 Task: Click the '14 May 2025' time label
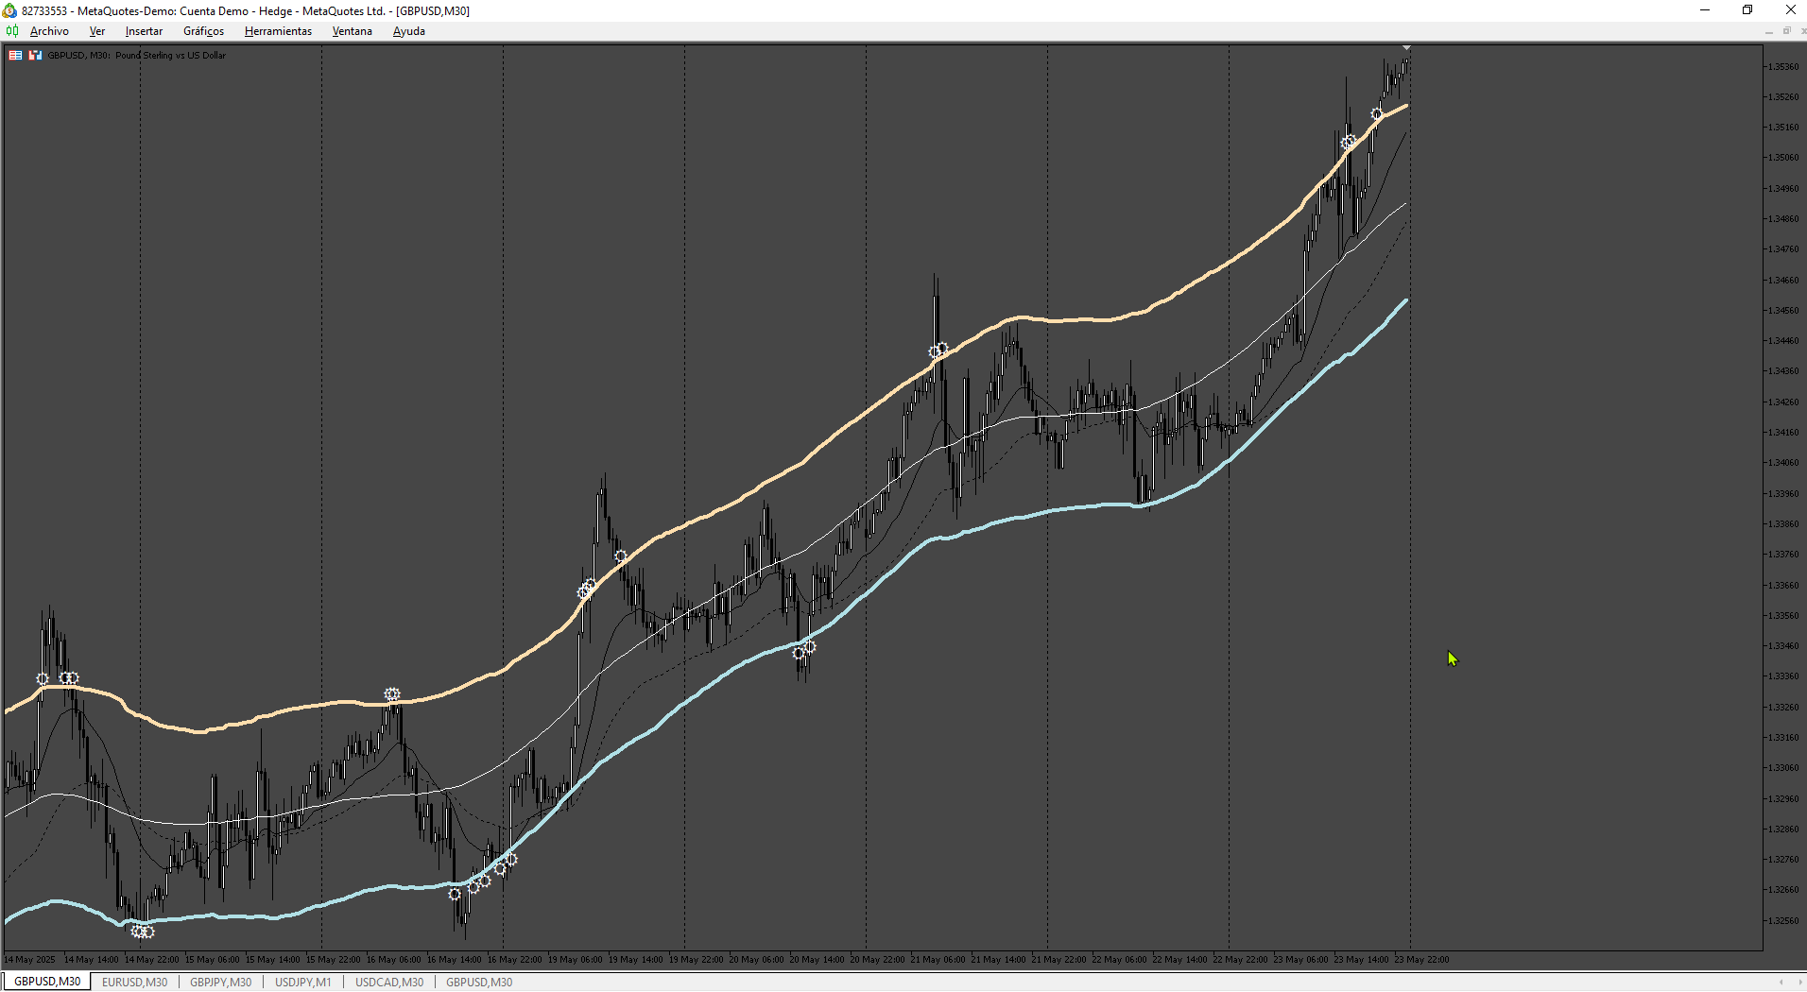pyautogui.click(x=29, y=960)
